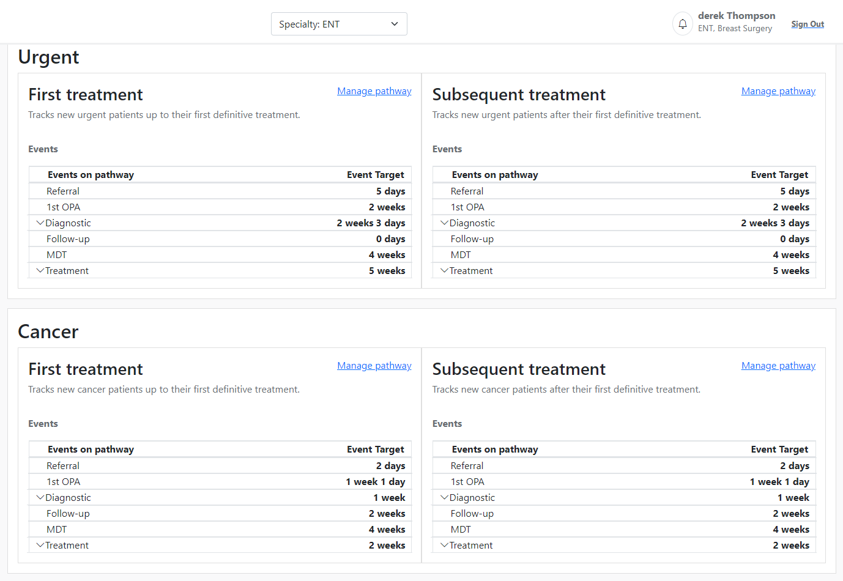
Task: Open Manage pathway for Cancer First treatment
Action: (x=374, y=366)
